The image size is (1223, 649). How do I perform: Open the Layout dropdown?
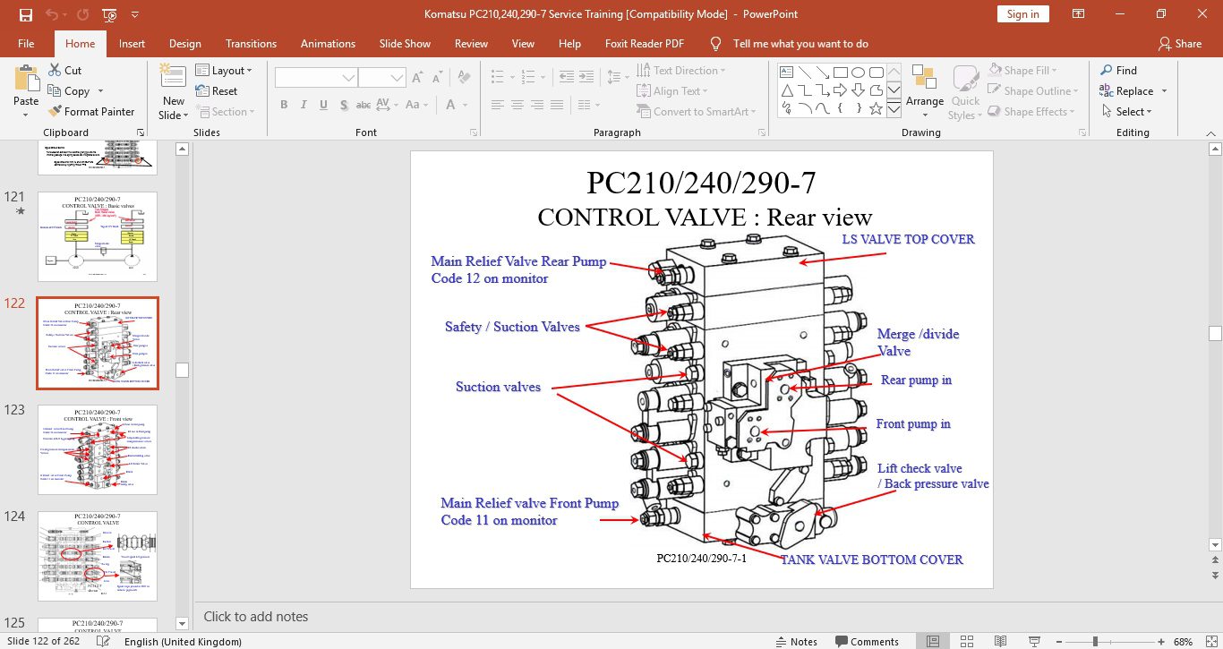(225, 70)
